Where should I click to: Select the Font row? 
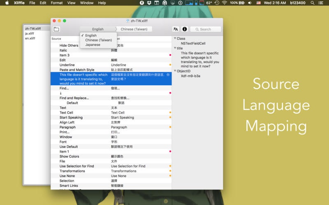[x=111, y=142]
